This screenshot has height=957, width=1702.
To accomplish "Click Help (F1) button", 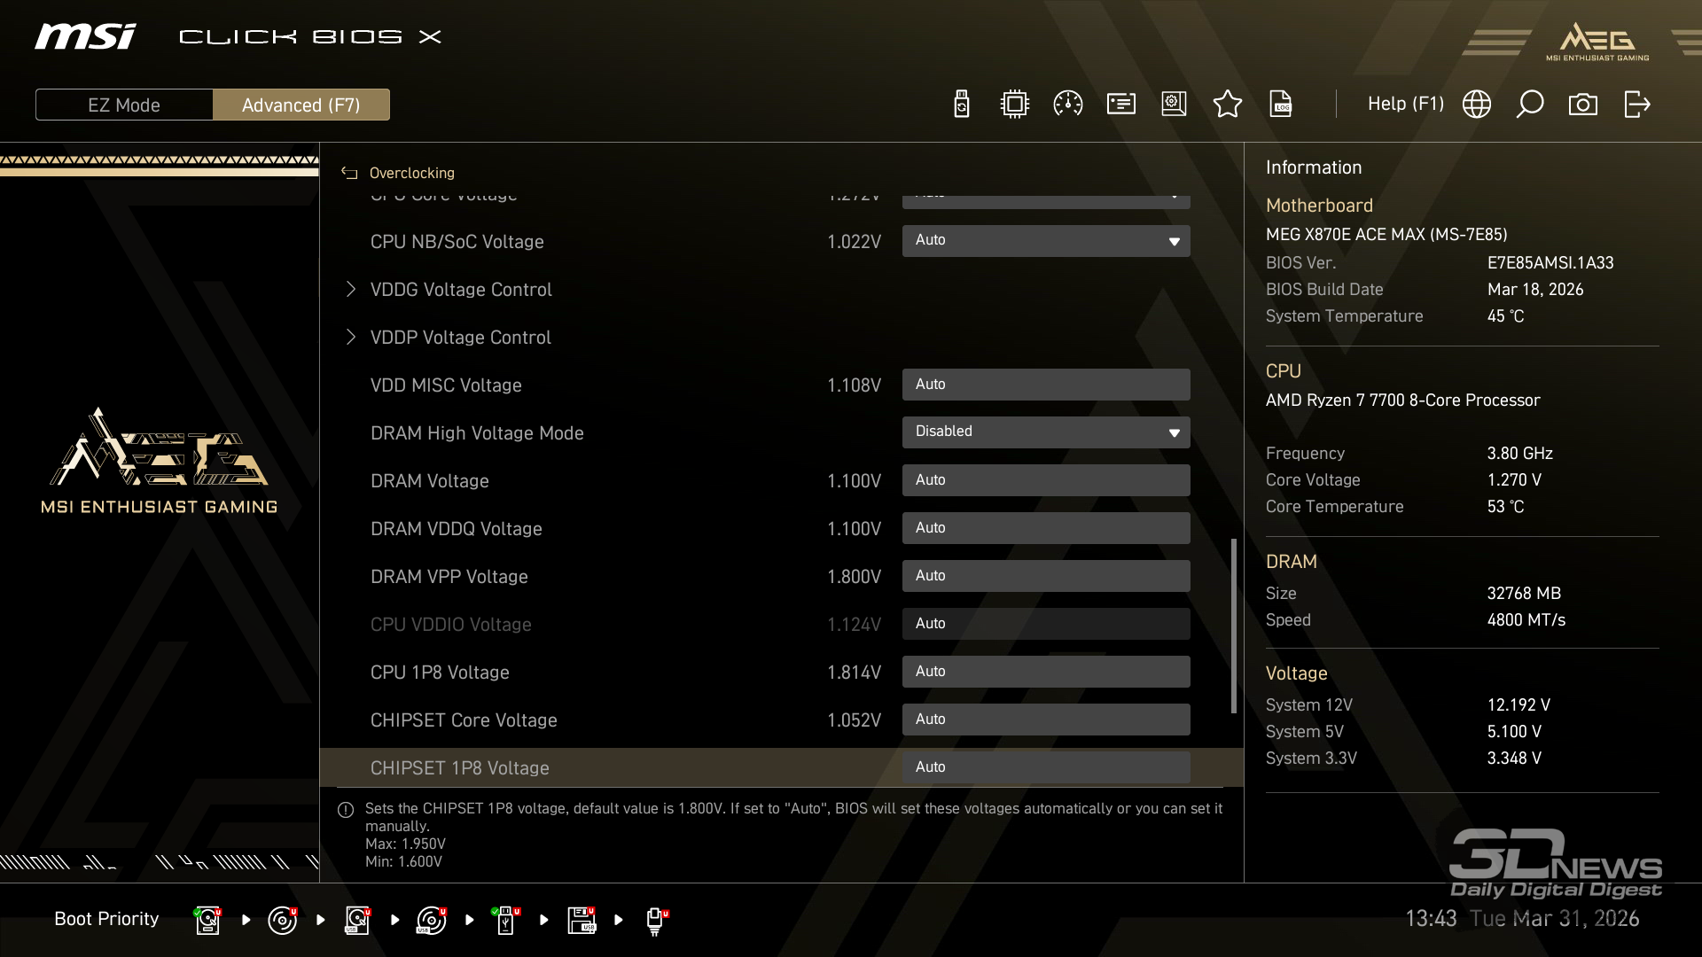I will [x=1405, y=105].
